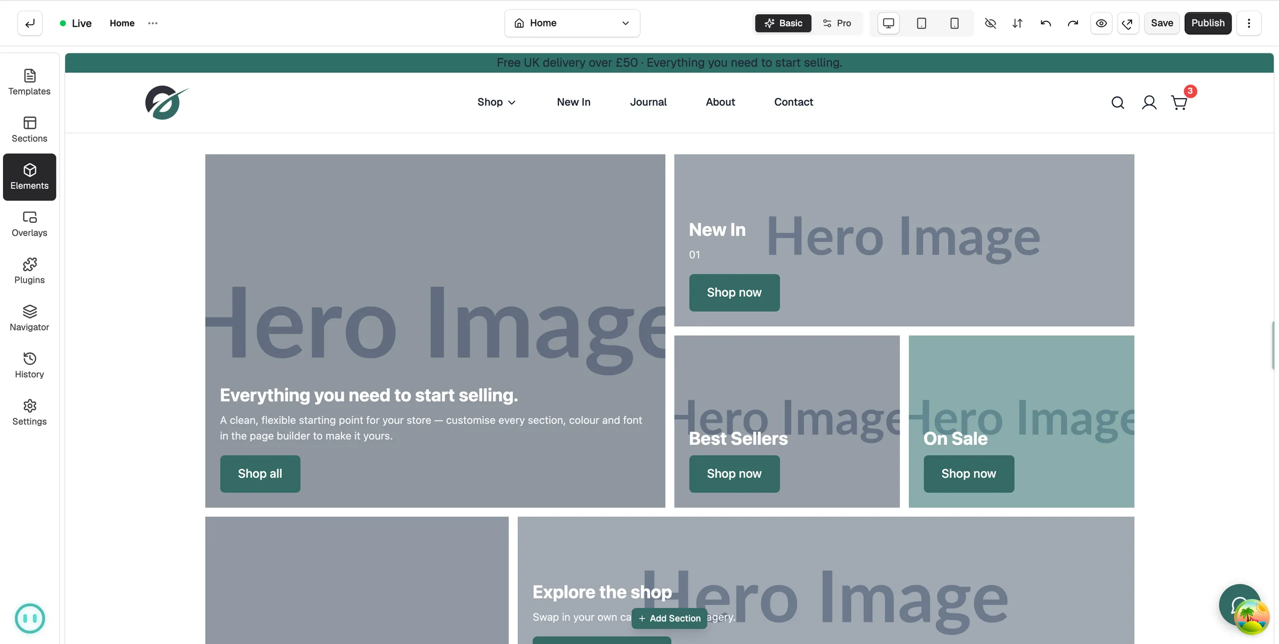1279x644 pixels.
Task: Select the 'Best Sellers' heading
Action: [x=738, y=438]
